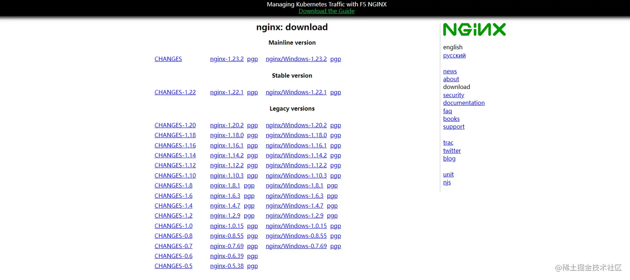Download nginx-1.0.15

coord(227,226)
